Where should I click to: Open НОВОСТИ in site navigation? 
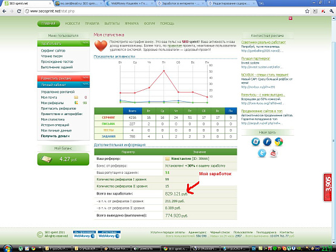73,24
